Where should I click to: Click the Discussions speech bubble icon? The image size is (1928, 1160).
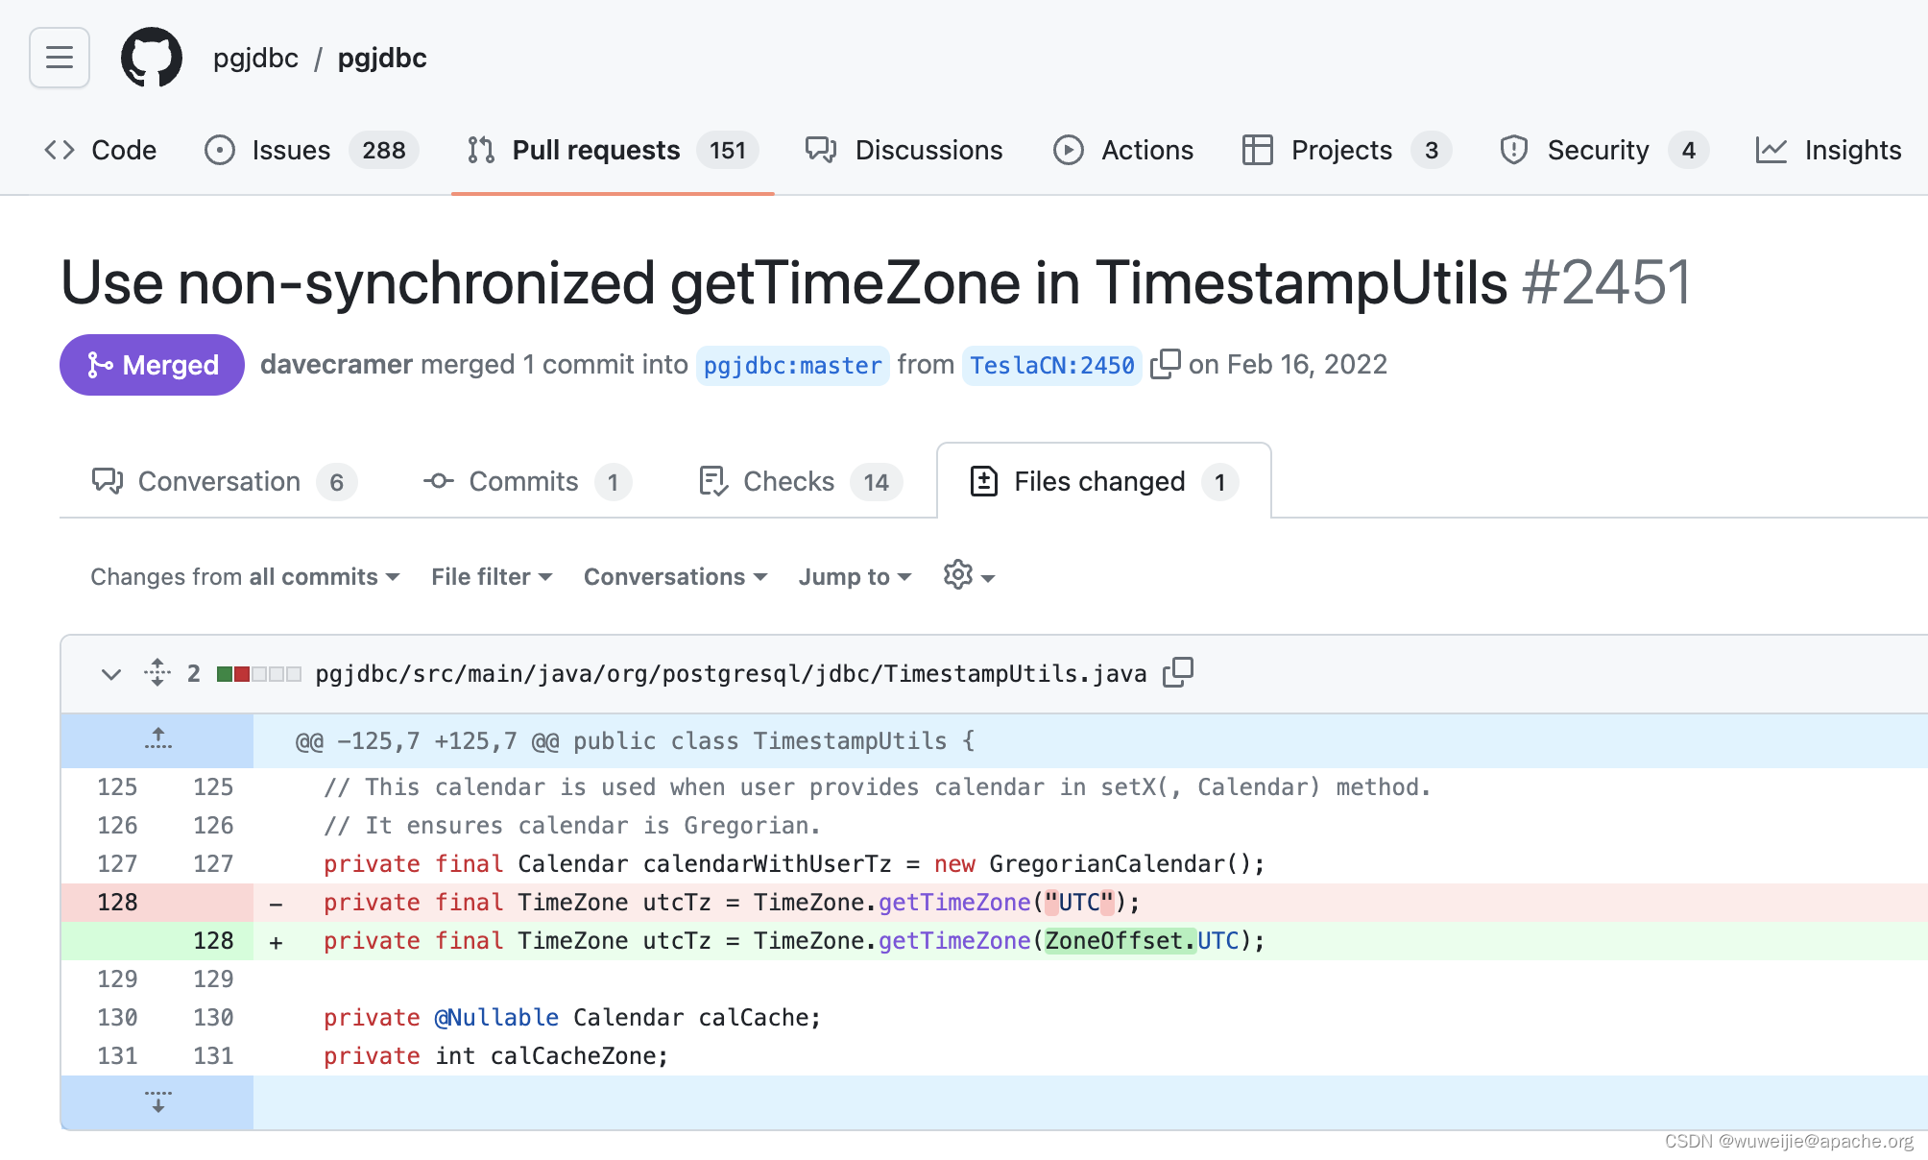click(x=821, y=150)
